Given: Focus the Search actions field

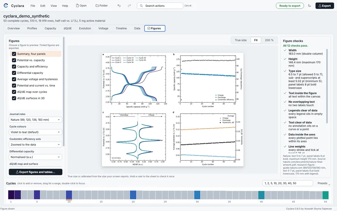Looking at the screenshot, I should [x=160, y=6].
